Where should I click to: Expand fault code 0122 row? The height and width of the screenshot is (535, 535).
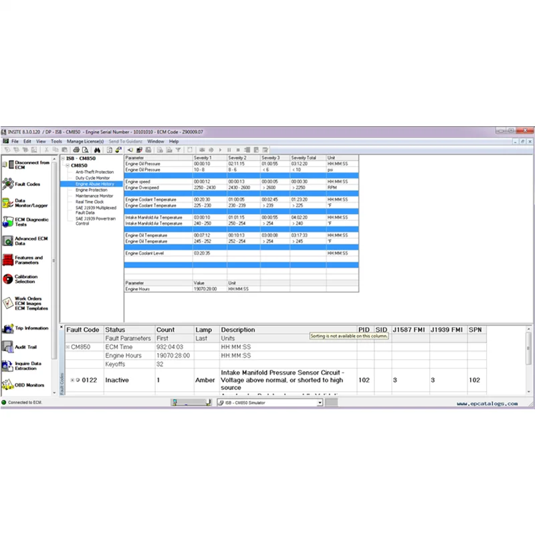coord(72,380)
